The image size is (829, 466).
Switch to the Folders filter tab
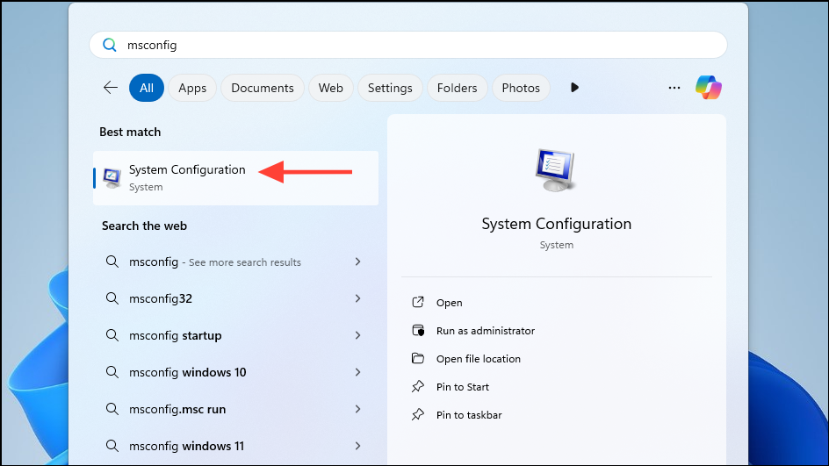pos(458,88)
